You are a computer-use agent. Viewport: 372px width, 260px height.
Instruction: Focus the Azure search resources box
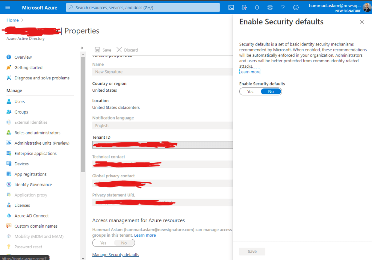(143, 8)
